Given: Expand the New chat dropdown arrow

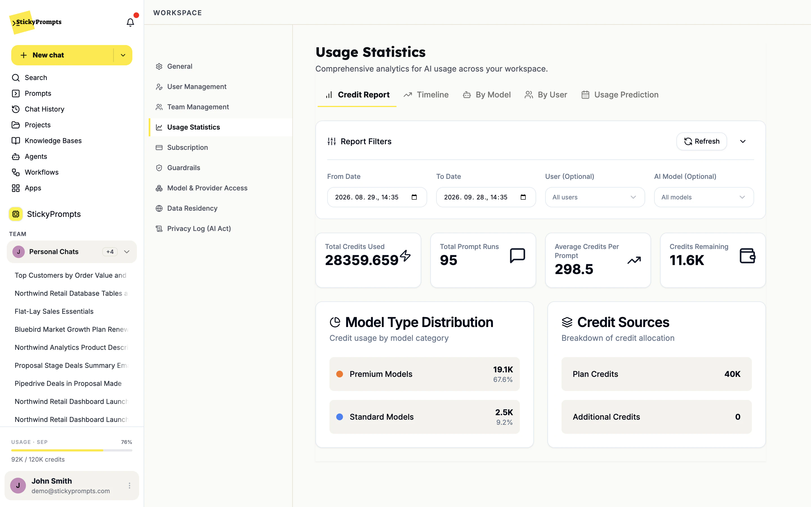Looking at the screenshot, I should [123, 55].
